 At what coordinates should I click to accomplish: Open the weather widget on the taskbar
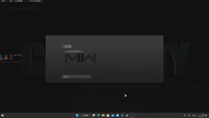[2, 115]
